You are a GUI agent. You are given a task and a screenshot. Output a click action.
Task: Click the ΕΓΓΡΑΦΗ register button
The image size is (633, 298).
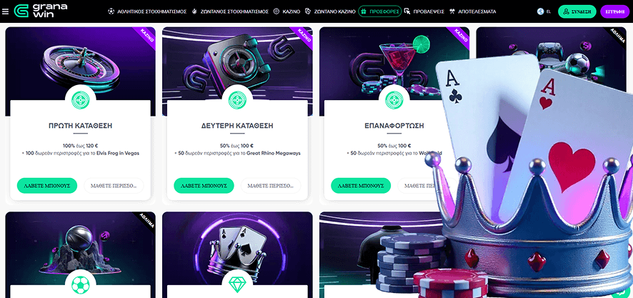click(615, 11)
